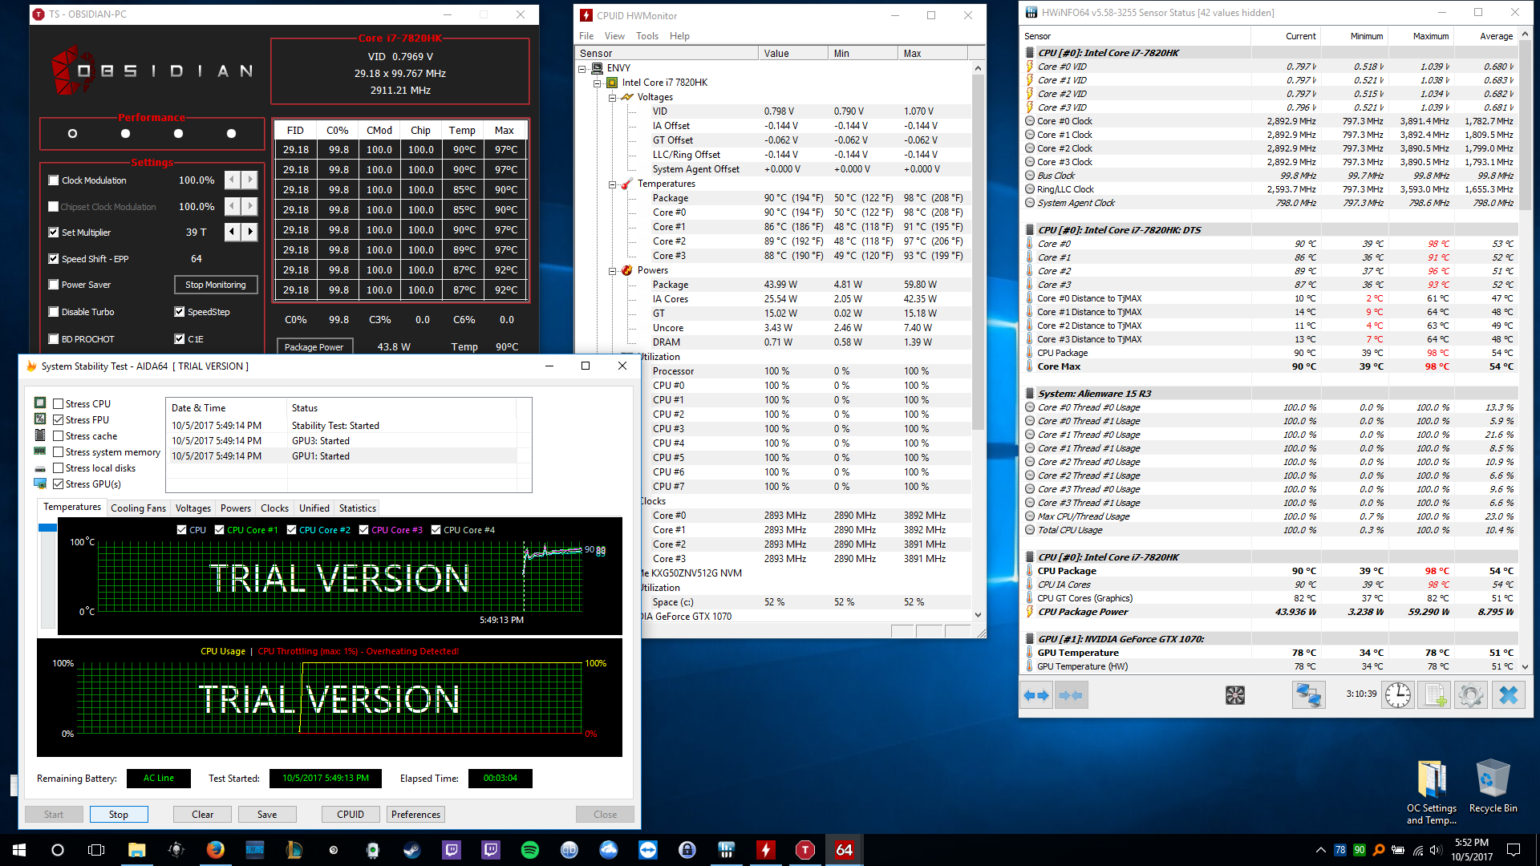Switch to Cooling Fans tab

coord(138,508)
